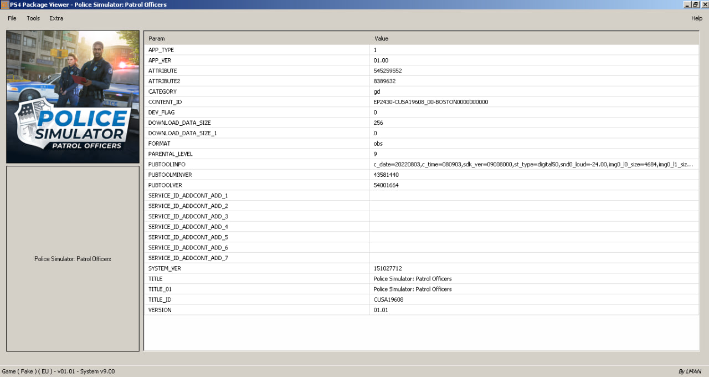The image size is (709, 377).
Task: Select the PUBTOOLINFO value starting c_date=20220803
Action: click(x=535, y=164)
